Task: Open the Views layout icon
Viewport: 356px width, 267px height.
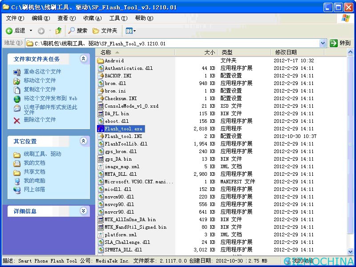Action: pos(129,31)
